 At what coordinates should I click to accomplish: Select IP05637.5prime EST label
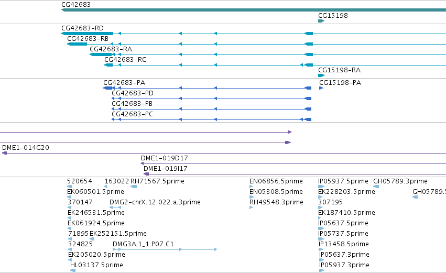[x=343, y=224]
